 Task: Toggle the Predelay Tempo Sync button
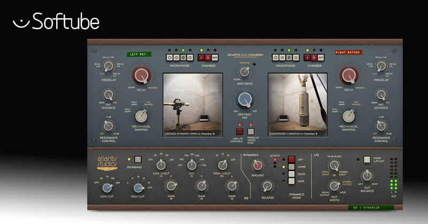[x=250, y=131]
